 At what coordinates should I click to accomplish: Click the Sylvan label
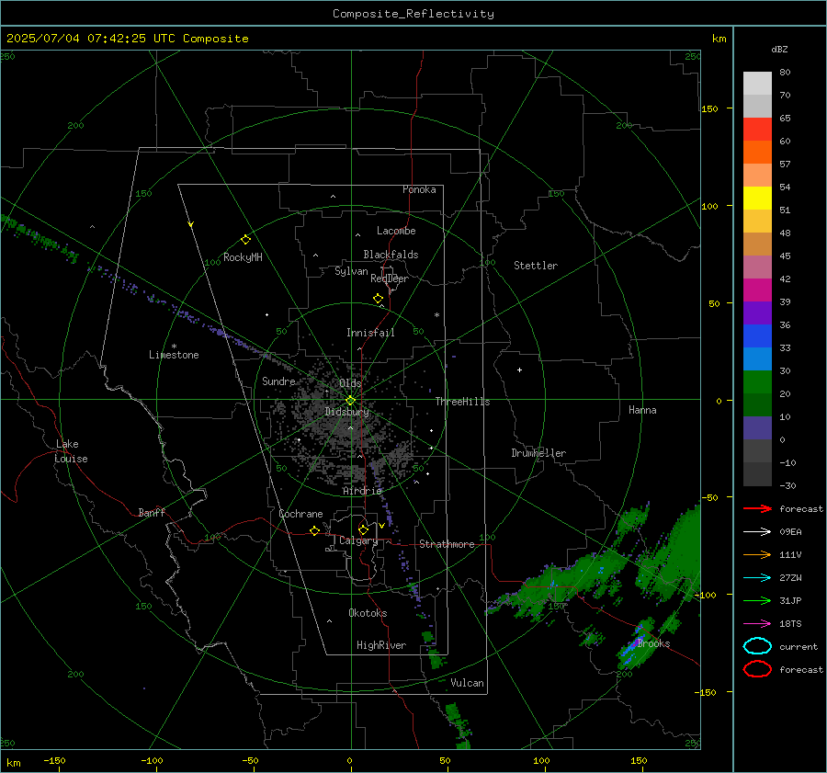[x=351, y=271]
